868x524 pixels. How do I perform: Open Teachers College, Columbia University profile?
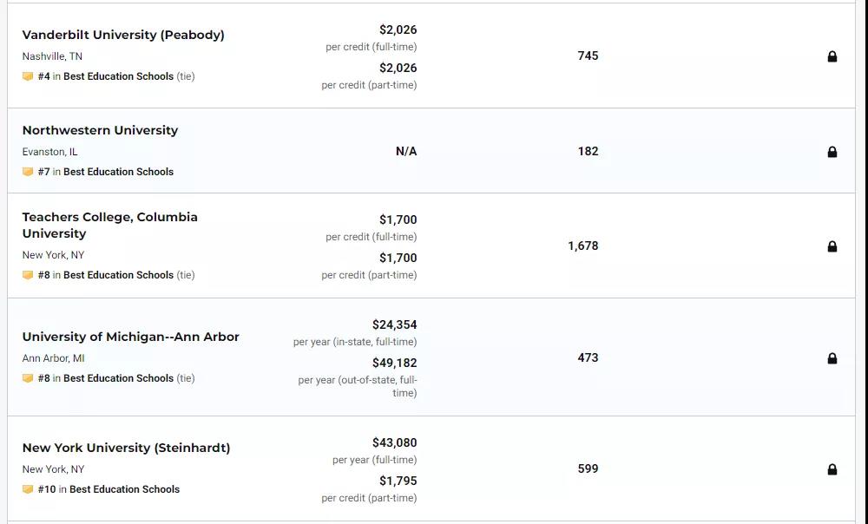(109, 226)
